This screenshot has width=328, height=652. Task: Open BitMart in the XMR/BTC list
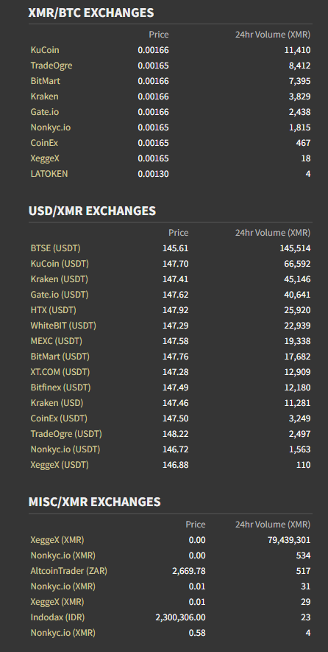pyautogui.click(x=46, y=80)
